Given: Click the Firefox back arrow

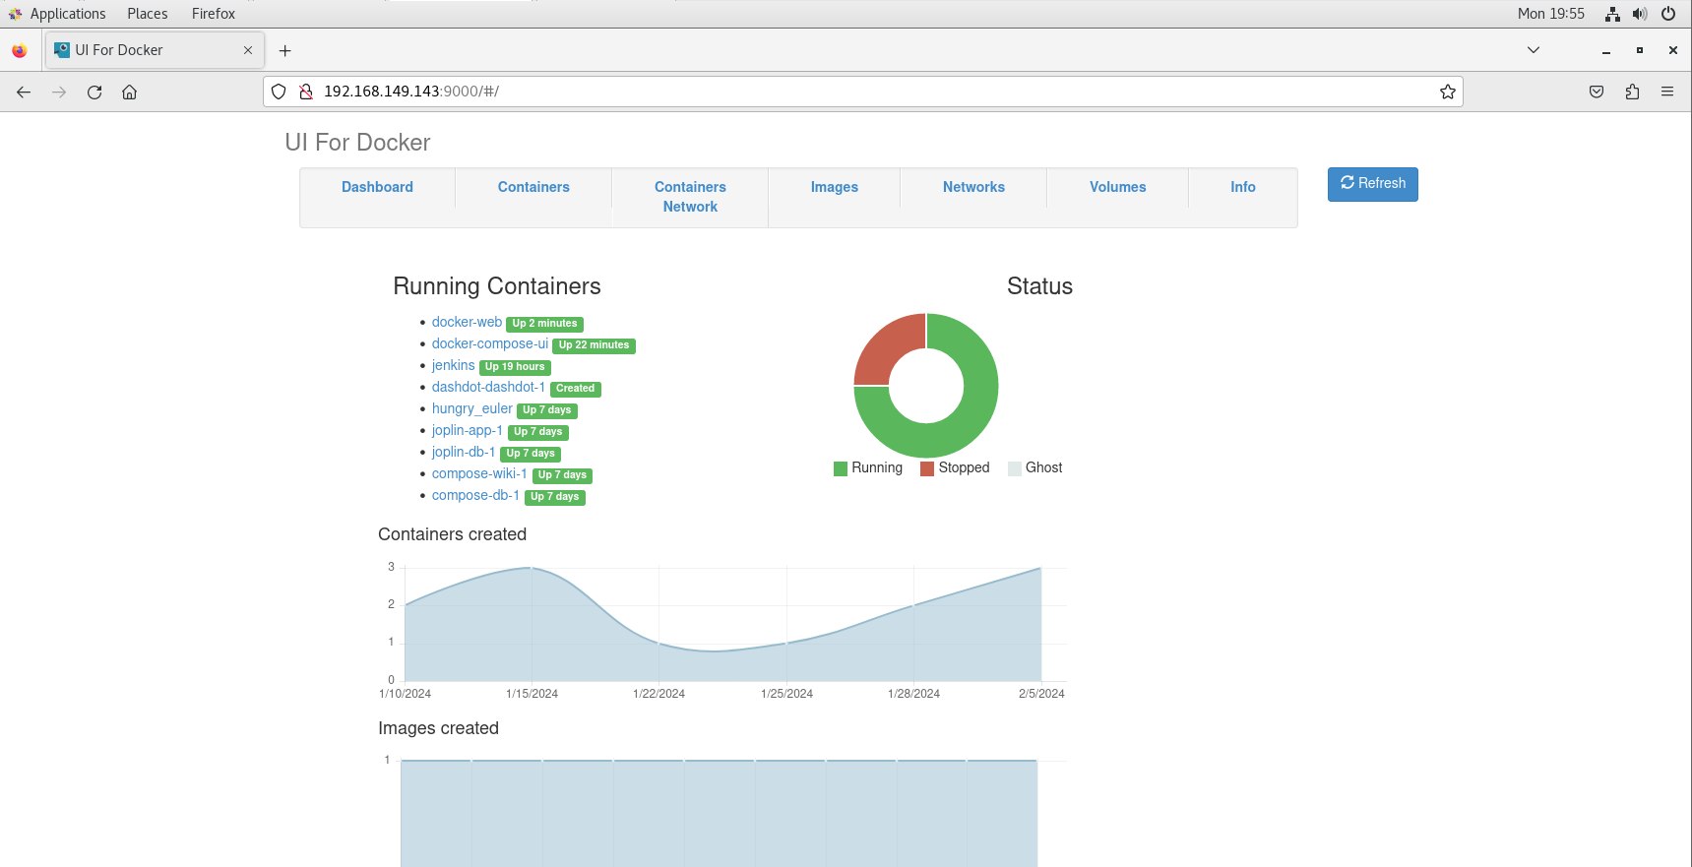Looking at the screenshot, I should (x=24, y=92).
